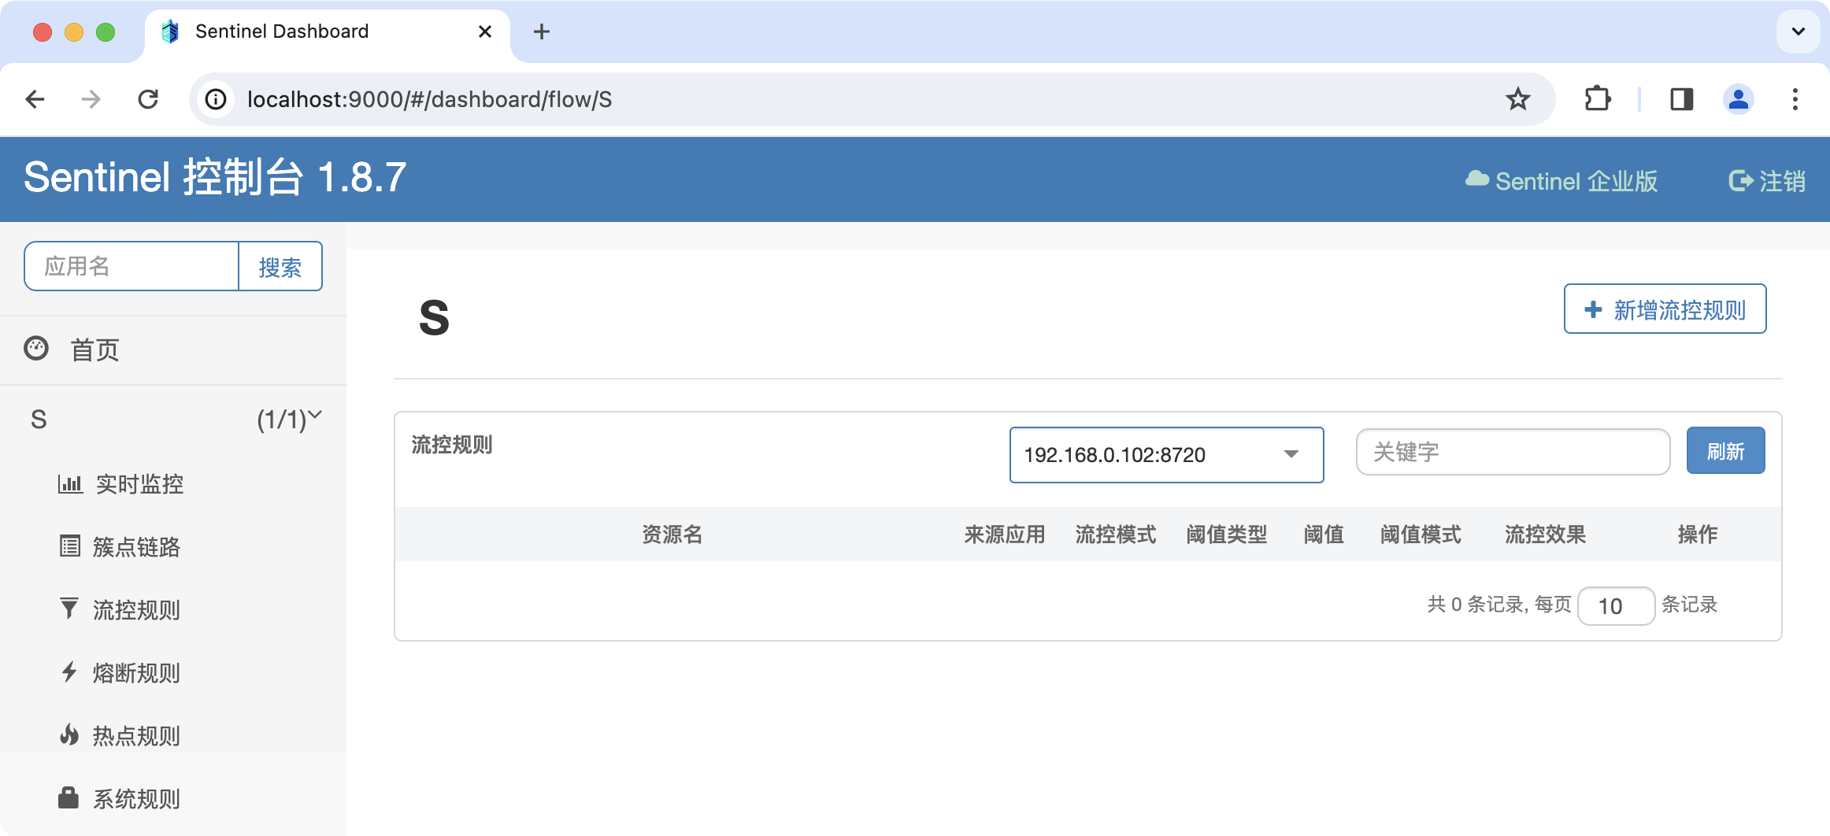Go to 首页 in the sidebar

(94, 350)
